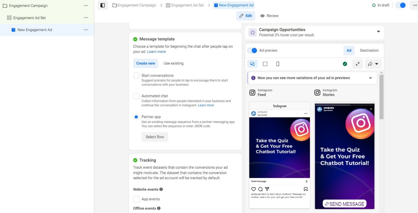Click Engagement Ad Set in the breadcrumb
418x213 pixels.
(x=185, y=5)
